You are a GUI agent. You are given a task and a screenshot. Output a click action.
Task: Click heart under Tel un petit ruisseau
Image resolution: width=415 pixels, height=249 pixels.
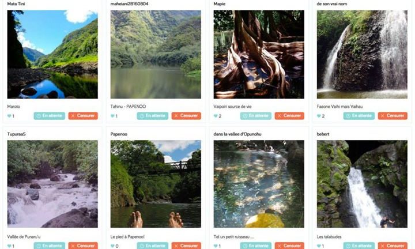pyautogui.click(x=216, y=246)
